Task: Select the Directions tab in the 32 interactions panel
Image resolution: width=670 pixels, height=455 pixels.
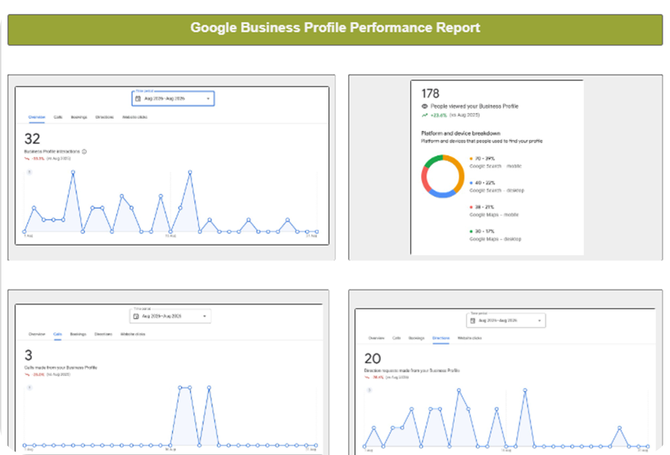Action: (x=104, y=117)
